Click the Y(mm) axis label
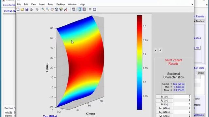209x117 pixels. pos(47,68)
